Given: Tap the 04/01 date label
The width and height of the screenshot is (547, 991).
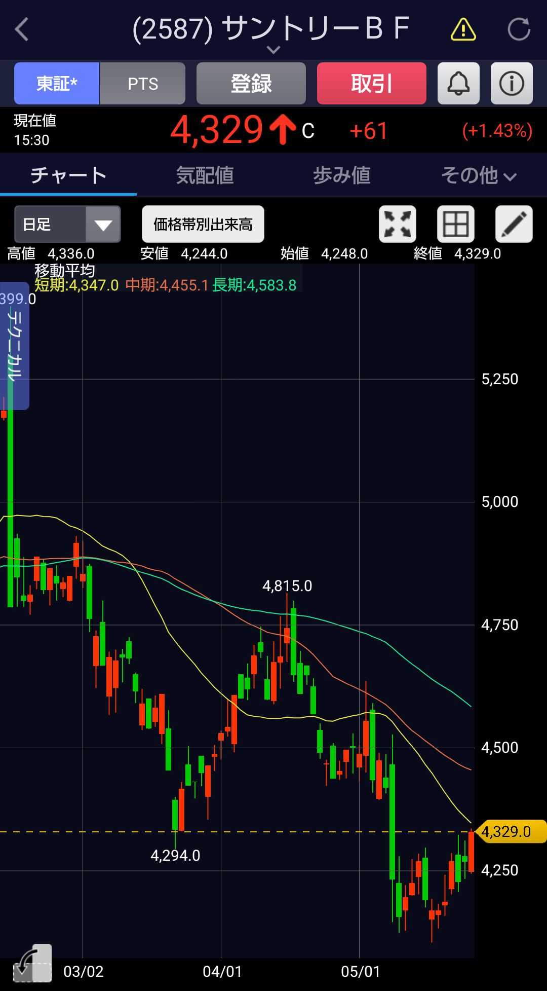Looking at the screenshot, I should coord(222,971).
